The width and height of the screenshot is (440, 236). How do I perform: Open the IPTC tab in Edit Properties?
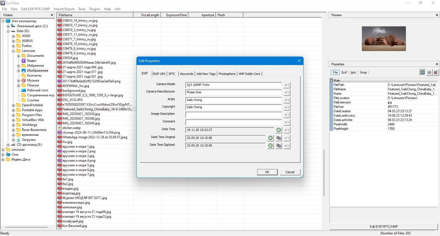[172, 74]
